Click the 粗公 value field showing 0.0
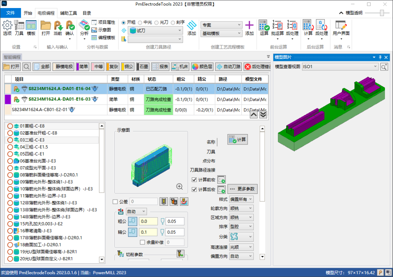The width and height of the screenshot is (393, 277). click(x=149, y=221)
